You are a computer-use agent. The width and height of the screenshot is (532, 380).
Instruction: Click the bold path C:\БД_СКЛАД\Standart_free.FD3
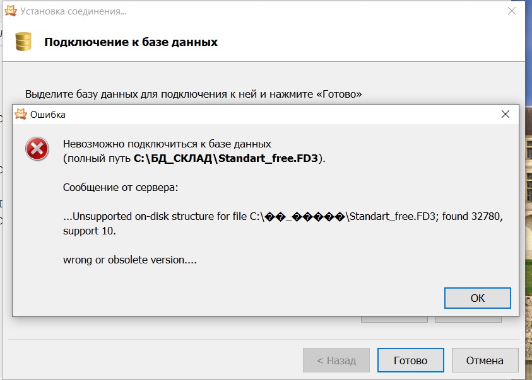[226, 158]
